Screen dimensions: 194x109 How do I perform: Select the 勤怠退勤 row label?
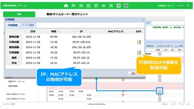[14, 47]
